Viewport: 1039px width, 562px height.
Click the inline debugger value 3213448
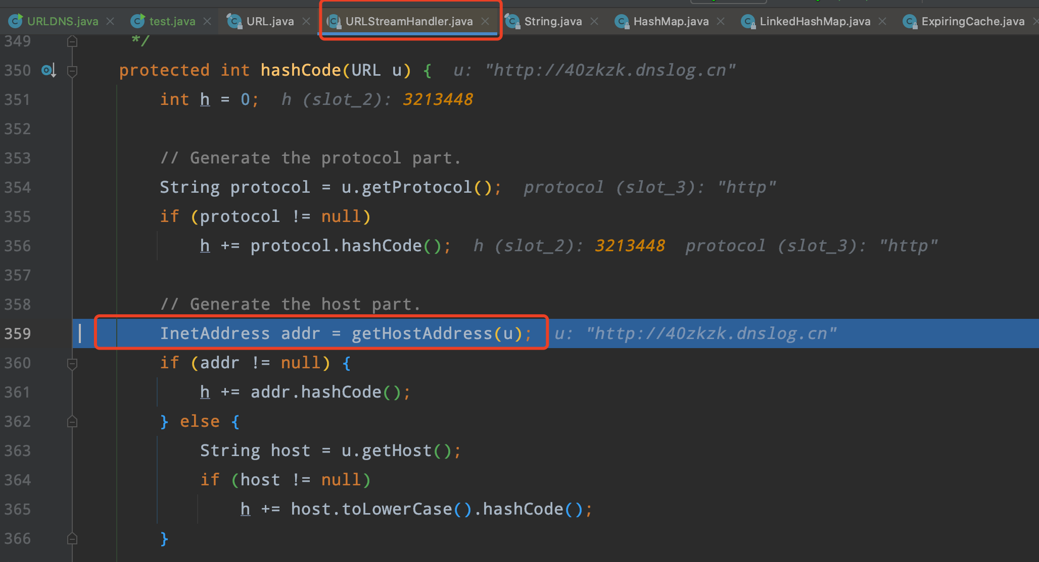coord(438,99)
